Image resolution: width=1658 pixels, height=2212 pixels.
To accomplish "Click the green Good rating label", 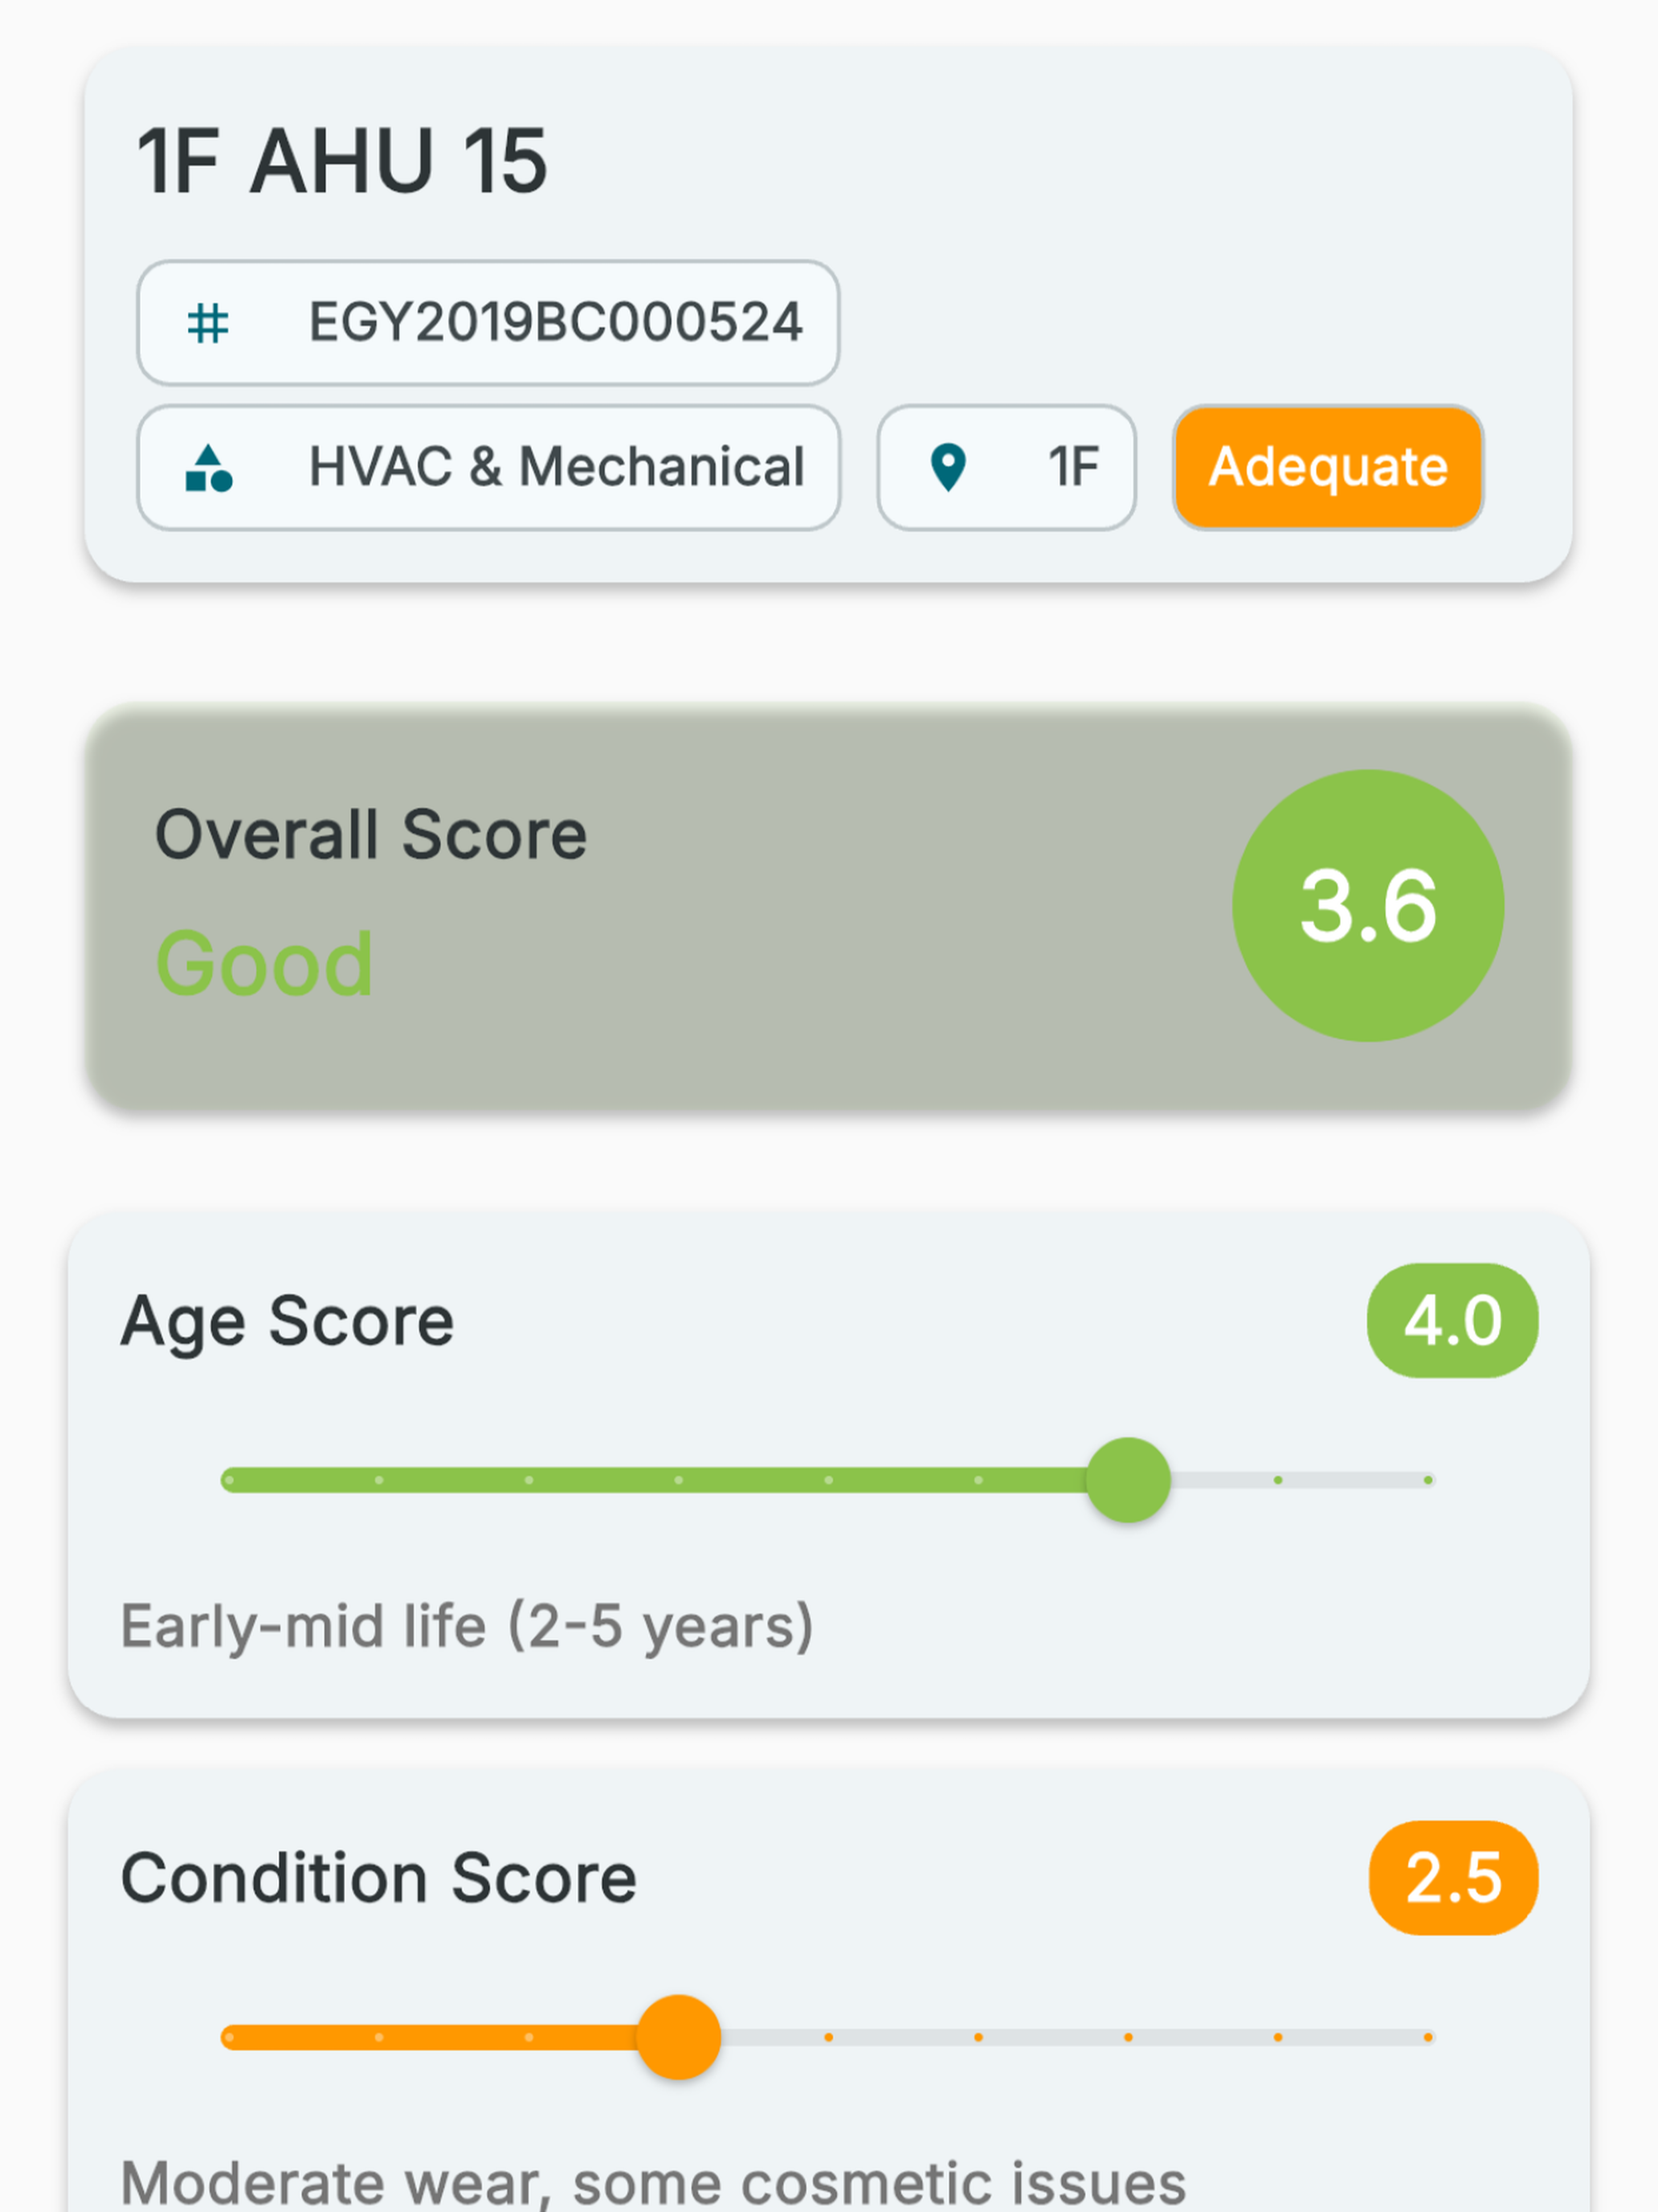I will pyautogui.click(x=265, y=964).
